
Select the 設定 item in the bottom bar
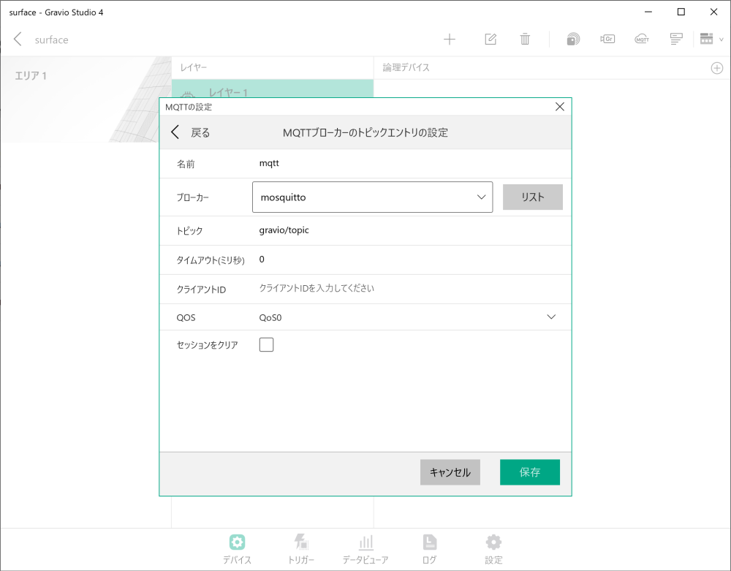point(493,548)
